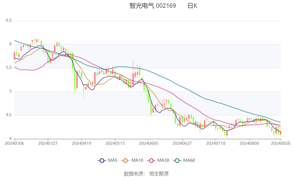Click the 6.5 value on the price axis
The image size is (292, 177).
coord(8,20)
